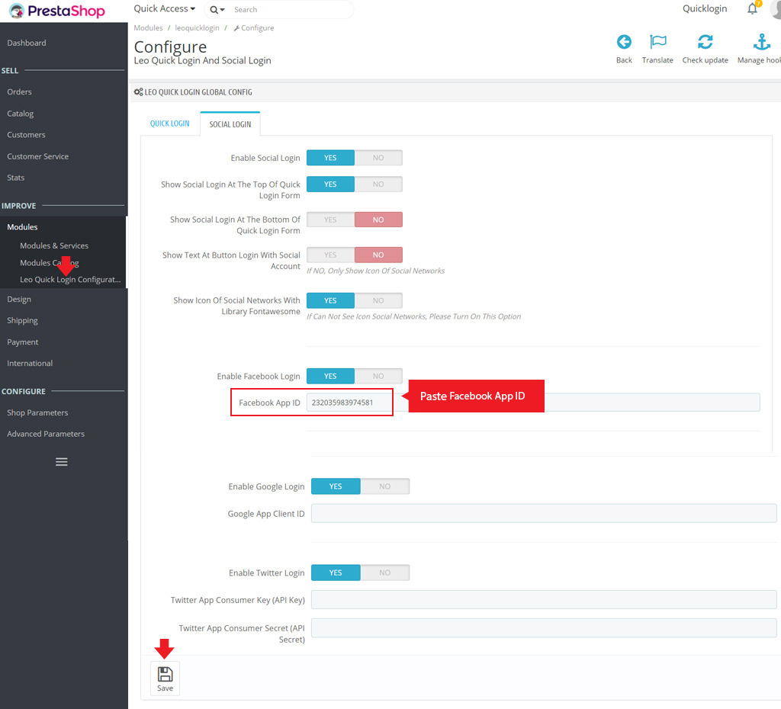The height and width of the screenshot is (709, 781).
Task: Open Modules Catalog submenu item
Action: click(x=50, y=262)
